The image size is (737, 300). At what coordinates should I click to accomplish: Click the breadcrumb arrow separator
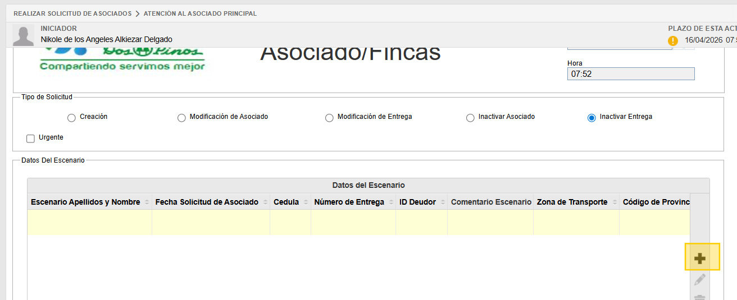138,13
